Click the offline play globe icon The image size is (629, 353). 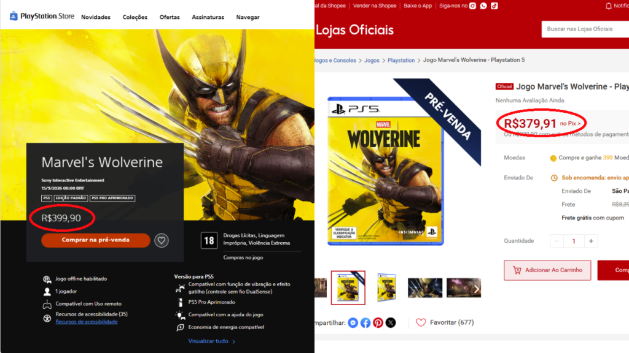[x=47, y=279]
